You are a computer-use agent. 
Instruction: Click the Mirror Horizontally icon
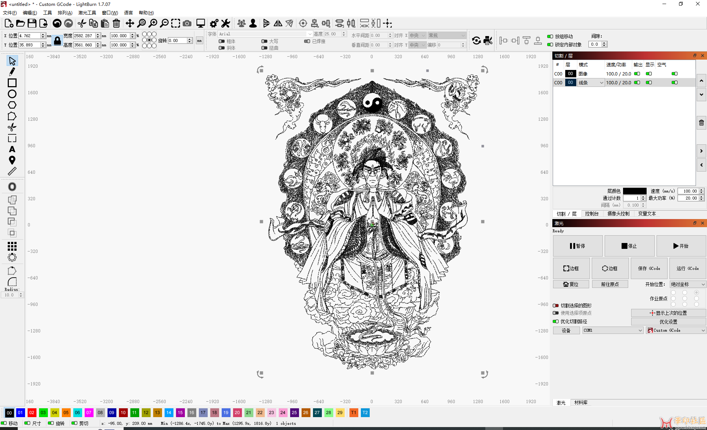tap(278, 24)
